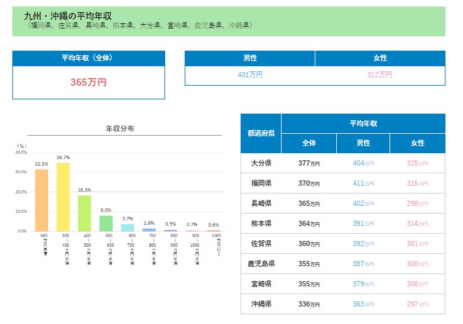Click the 20.0% y-axis label

21,192
